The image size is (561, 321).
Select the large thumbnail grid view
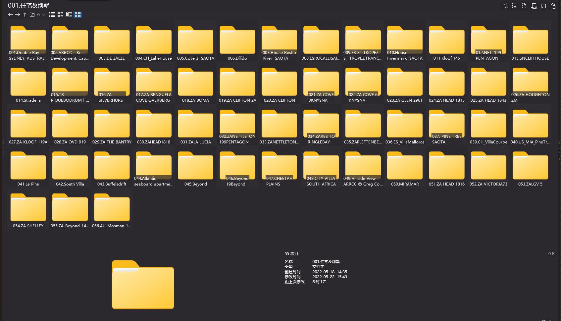pos(78,15)
